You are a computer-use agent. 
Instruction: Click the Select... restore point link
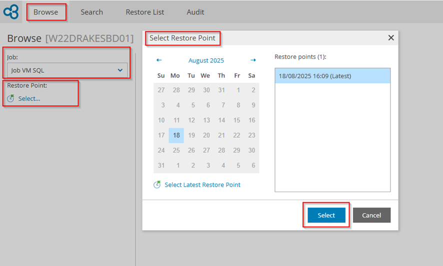click(29, 98)
